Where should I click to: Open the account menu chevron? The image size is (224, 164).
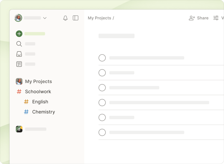(x=45, y=18)
